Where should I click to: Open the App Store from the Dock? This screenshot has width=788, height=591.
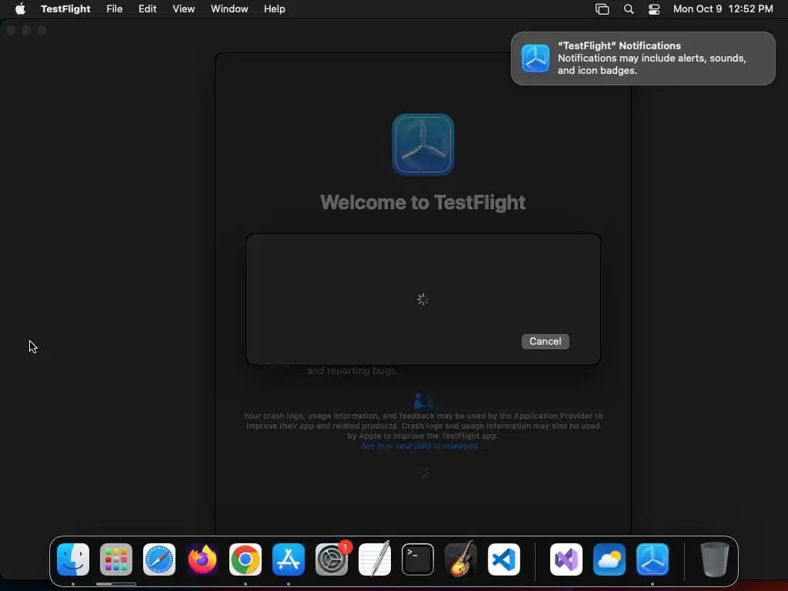[x=289, y=559]
